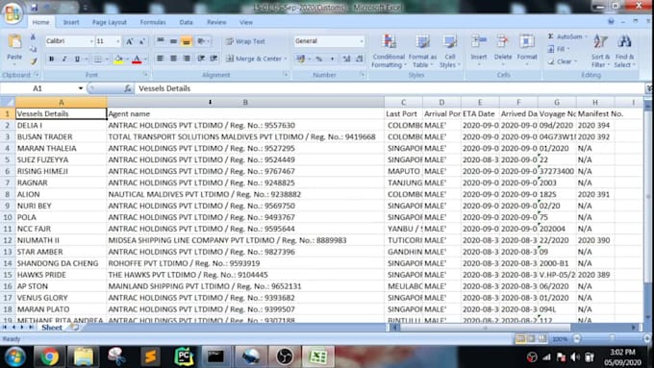Apply the yellow Fill Color bucket

[x=118, y=60]
